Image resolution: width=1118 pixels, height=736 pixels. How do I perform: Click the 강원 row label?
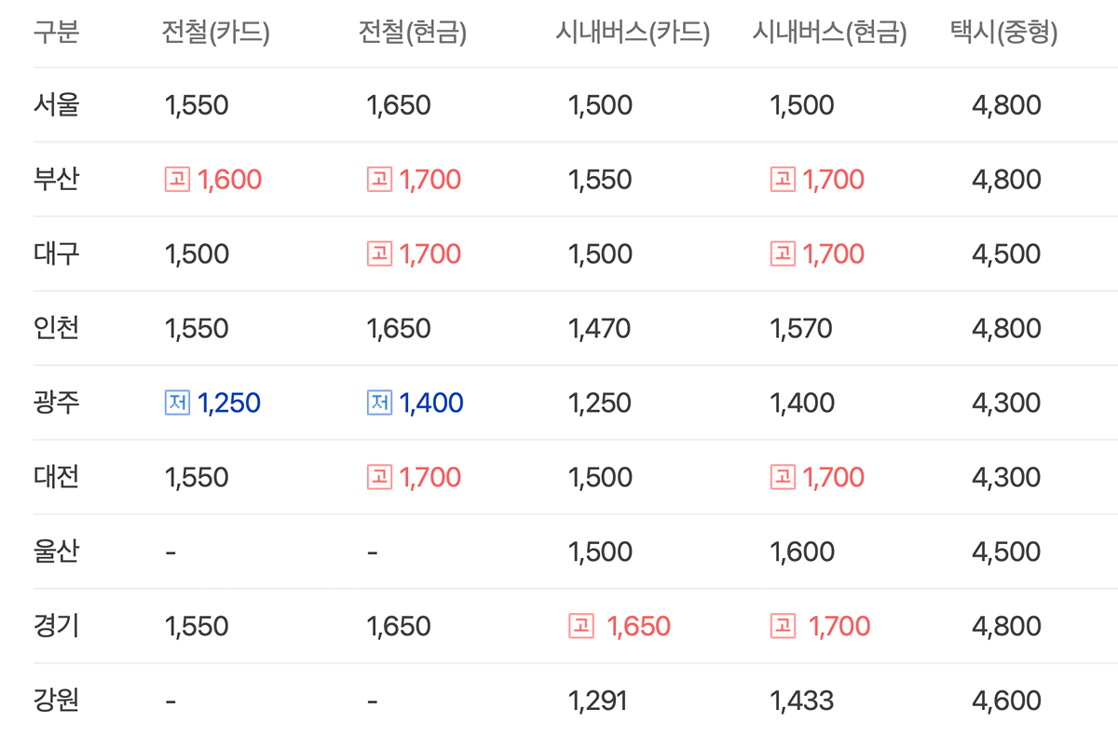(x=57, y=701)
